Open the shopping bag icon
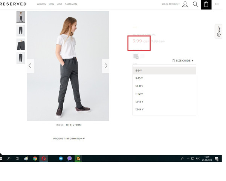The image size is (226, 181). (206, 5)
